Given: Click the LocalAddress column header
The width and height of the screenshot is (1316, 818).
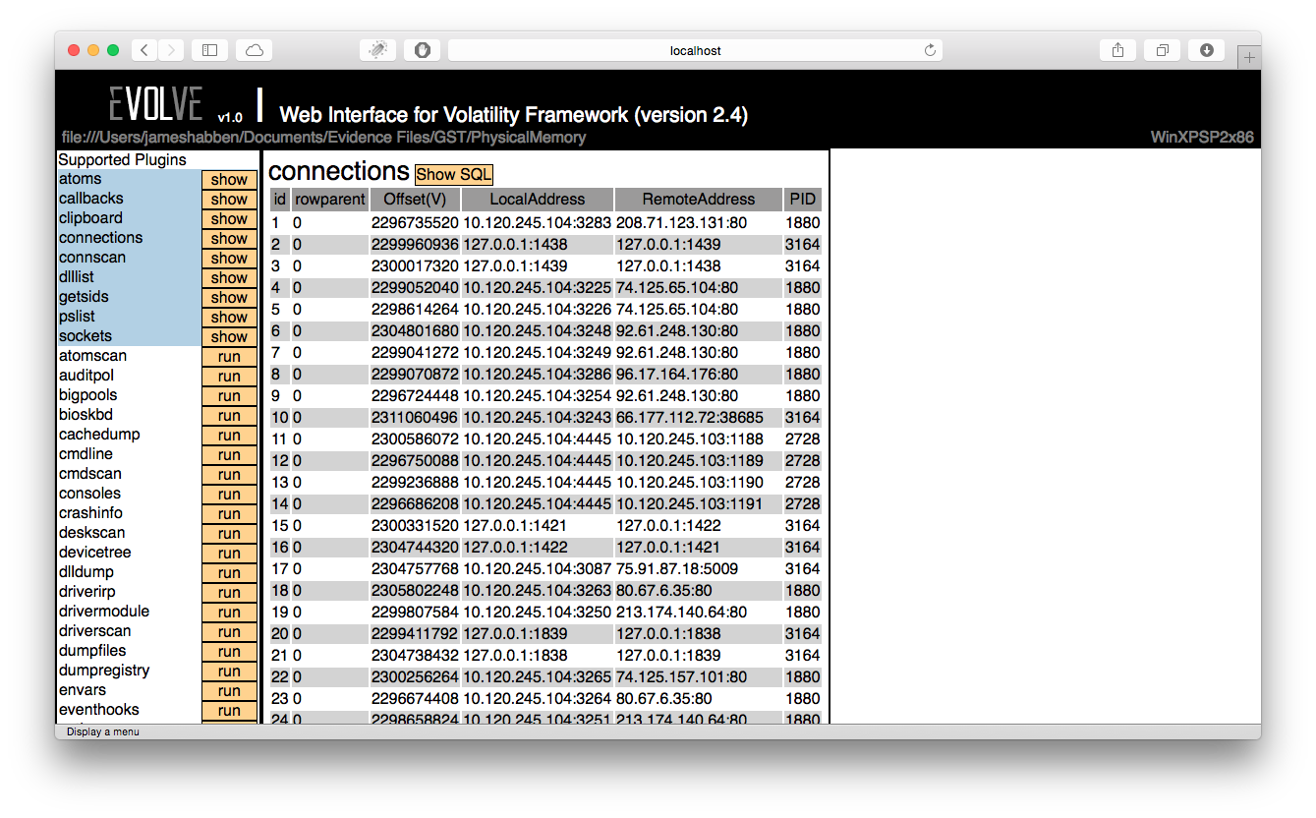Looking at the screenshot, I should pyautogui.click(x=537, y=200).
